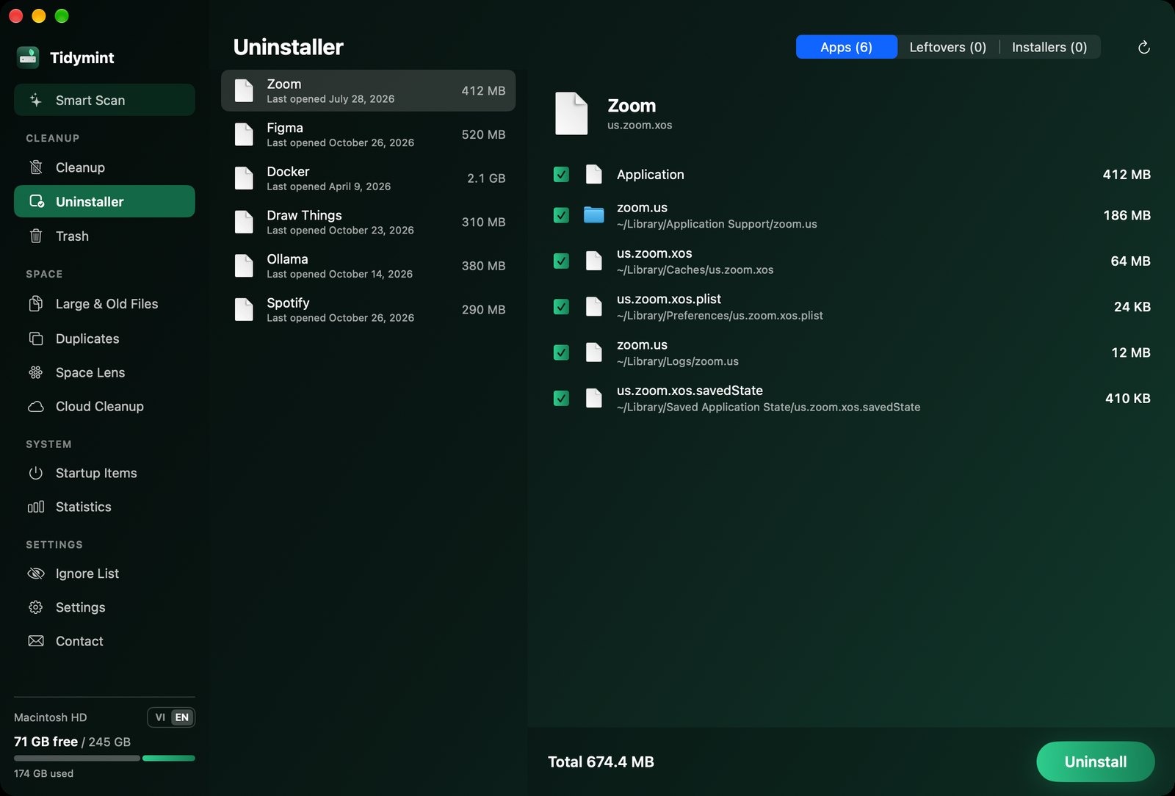
Task: Click the Total 674.4 MB label
Action: [x=601, y=761]
